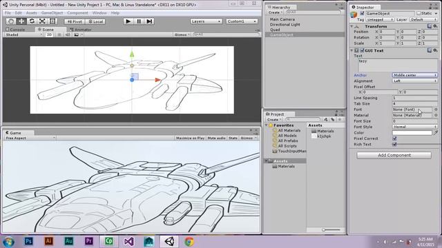Image resolution: width=442 pixels, height=248 pixels.
Task: Toggle 2D scene view mode
Action: coord(49,34)
